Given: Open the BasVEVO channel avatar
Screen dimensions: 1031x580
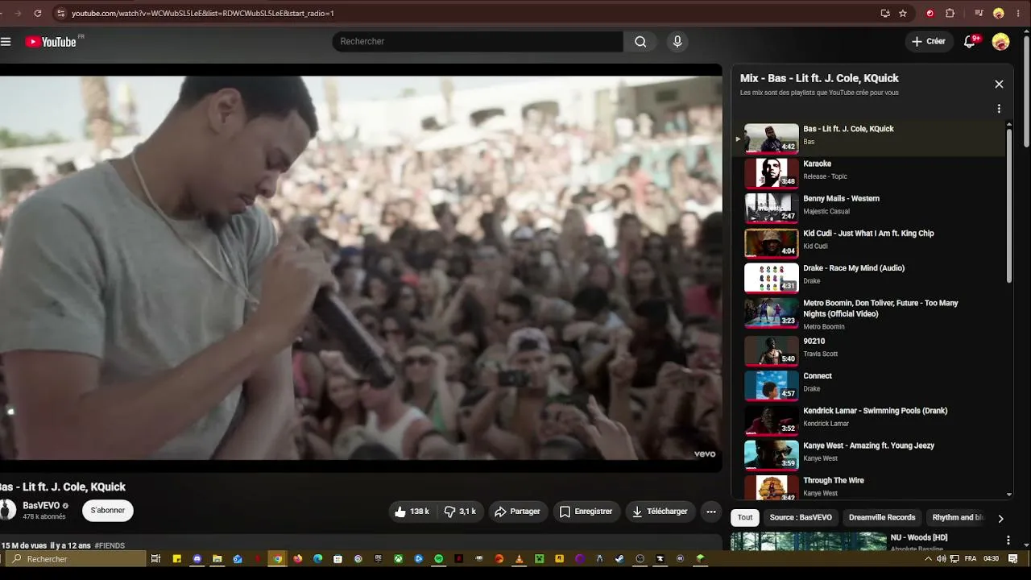Looking at the screenshot, I should [x=7, y=510].
